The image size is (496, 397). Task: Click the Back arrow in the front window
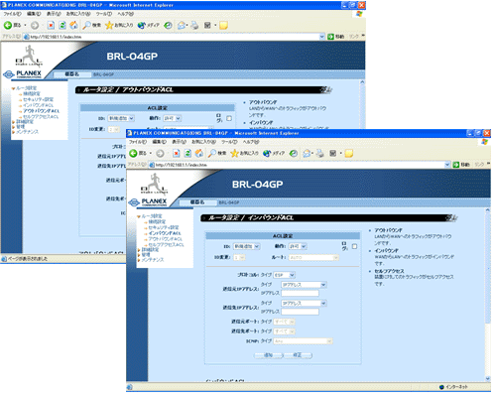pos(133,153)
